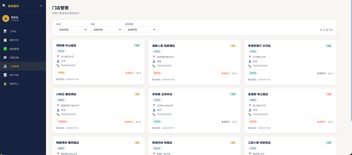Screen dimensions: 352x155
Task: Click 共 12 家门店 count text
Action: coord(326,30)
